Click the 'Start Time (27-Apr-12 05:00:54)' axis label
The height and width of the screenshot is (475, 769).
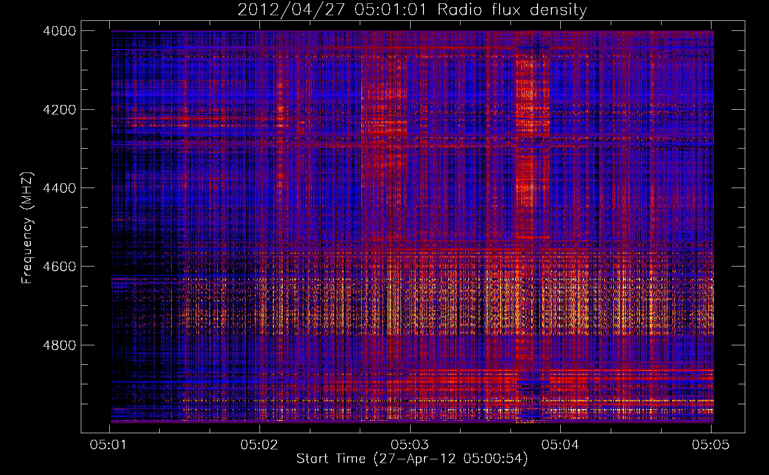click(x=412, y=459)
